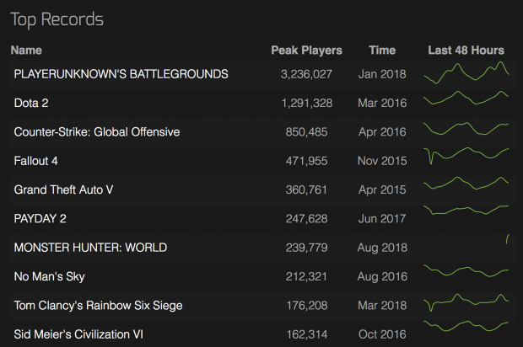This screenshot has height=347, width=523.
Task: Select the 3,236,027 peak players value
Action: (306, 74)
